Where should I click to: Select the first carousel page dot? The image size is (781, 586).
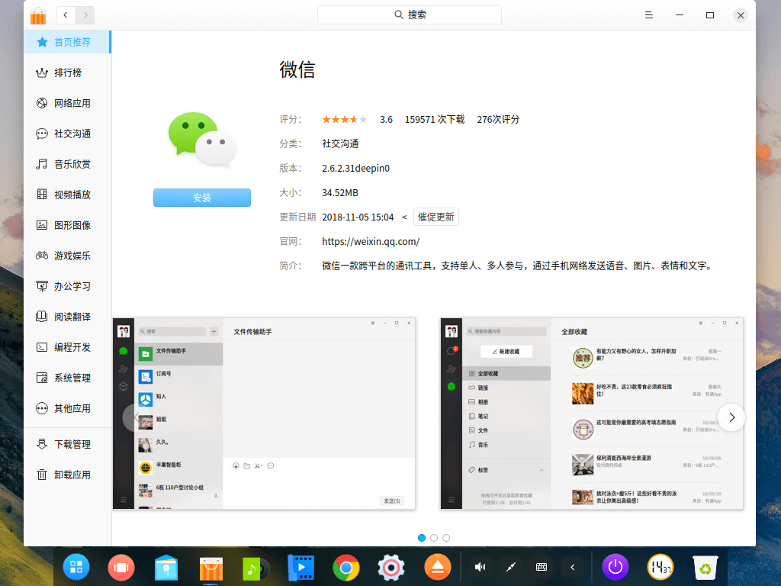pos(422,538)
